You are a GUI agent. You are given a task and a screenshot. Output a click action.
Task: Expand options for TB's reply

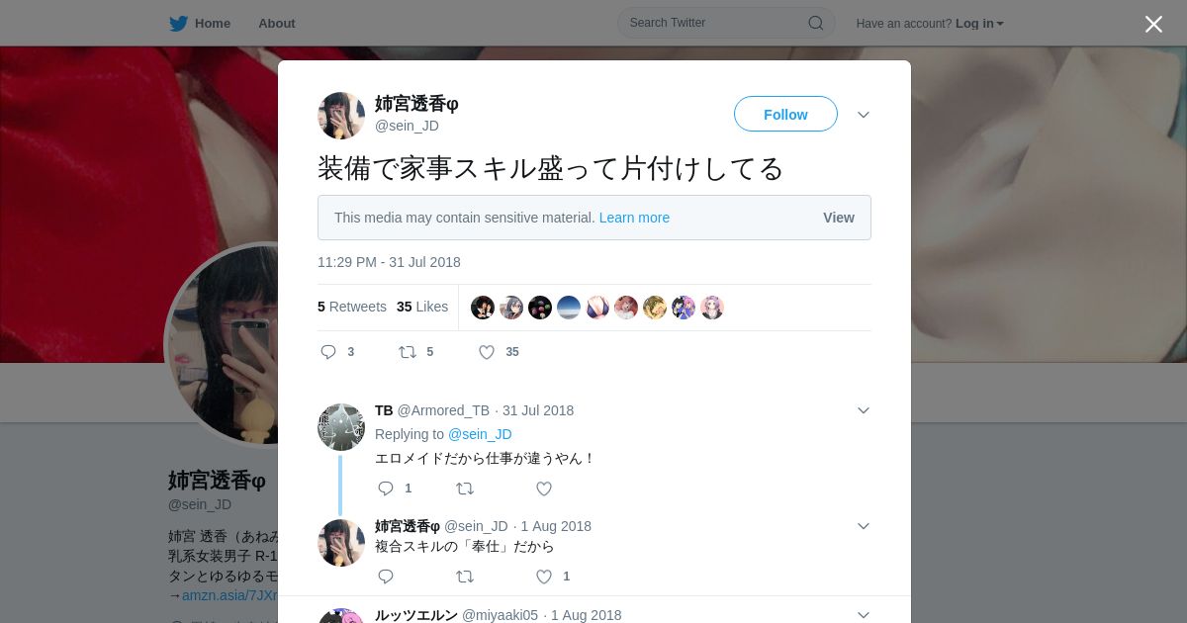pyautogui.click(x=864, y=410)
